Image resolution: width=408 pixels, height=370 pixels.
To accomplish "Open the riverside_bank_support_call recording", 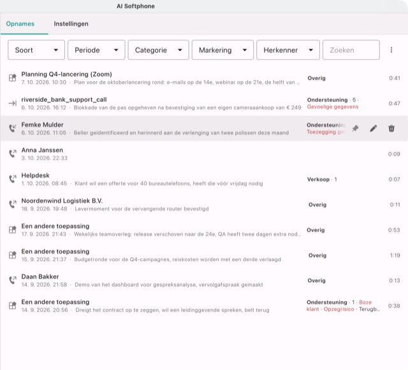I will coord(204,103).
